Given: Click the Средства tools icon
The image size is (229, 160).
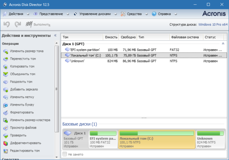Looking at the screenshot, I should click(x=123, y=14).
